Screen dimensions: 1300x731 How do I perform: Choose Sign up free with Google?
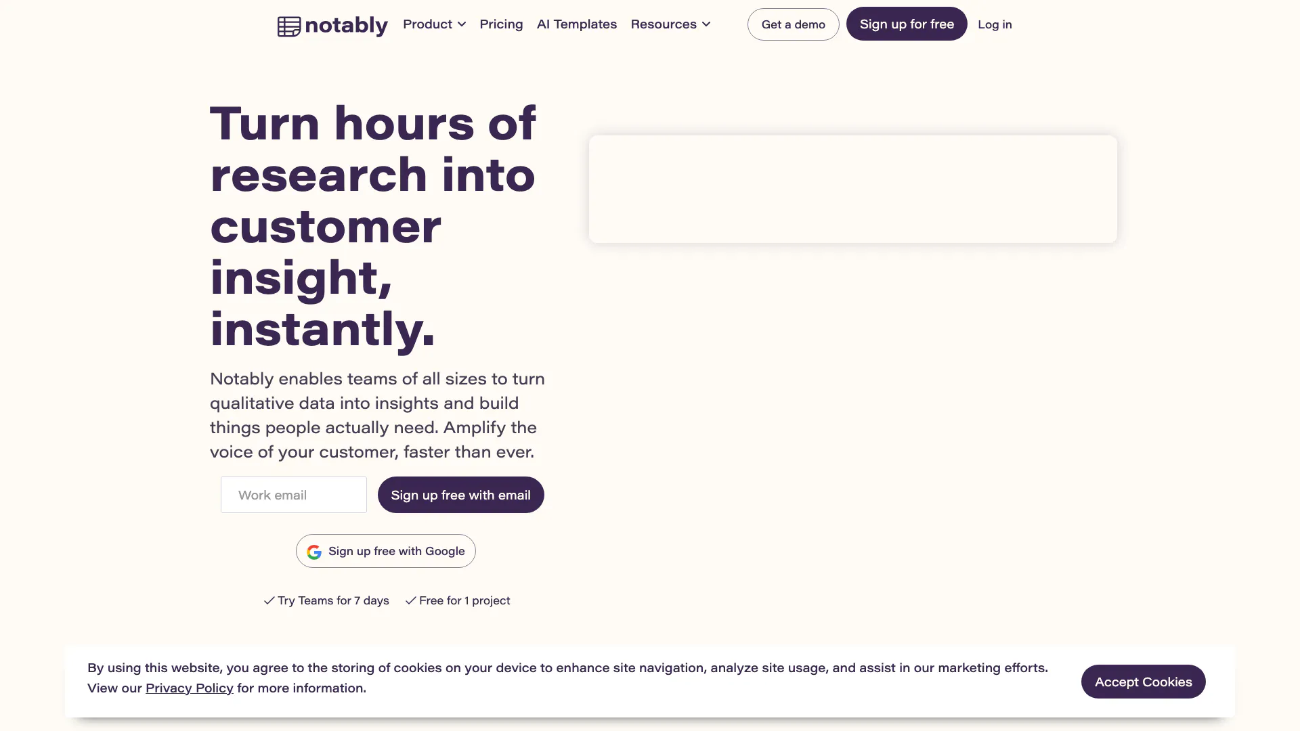pos(396,551)
